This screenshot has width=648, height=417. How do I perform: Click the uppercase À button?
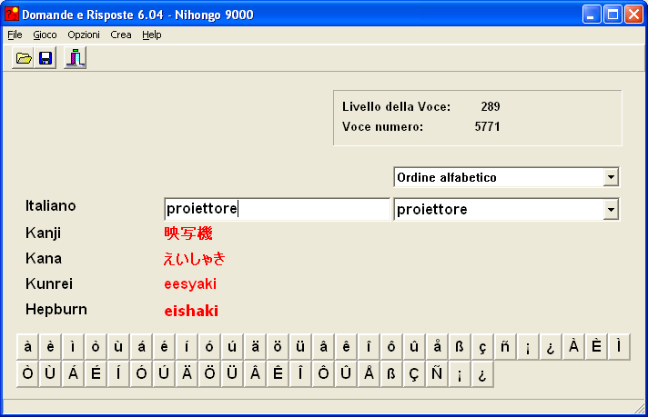pos(573,347)
